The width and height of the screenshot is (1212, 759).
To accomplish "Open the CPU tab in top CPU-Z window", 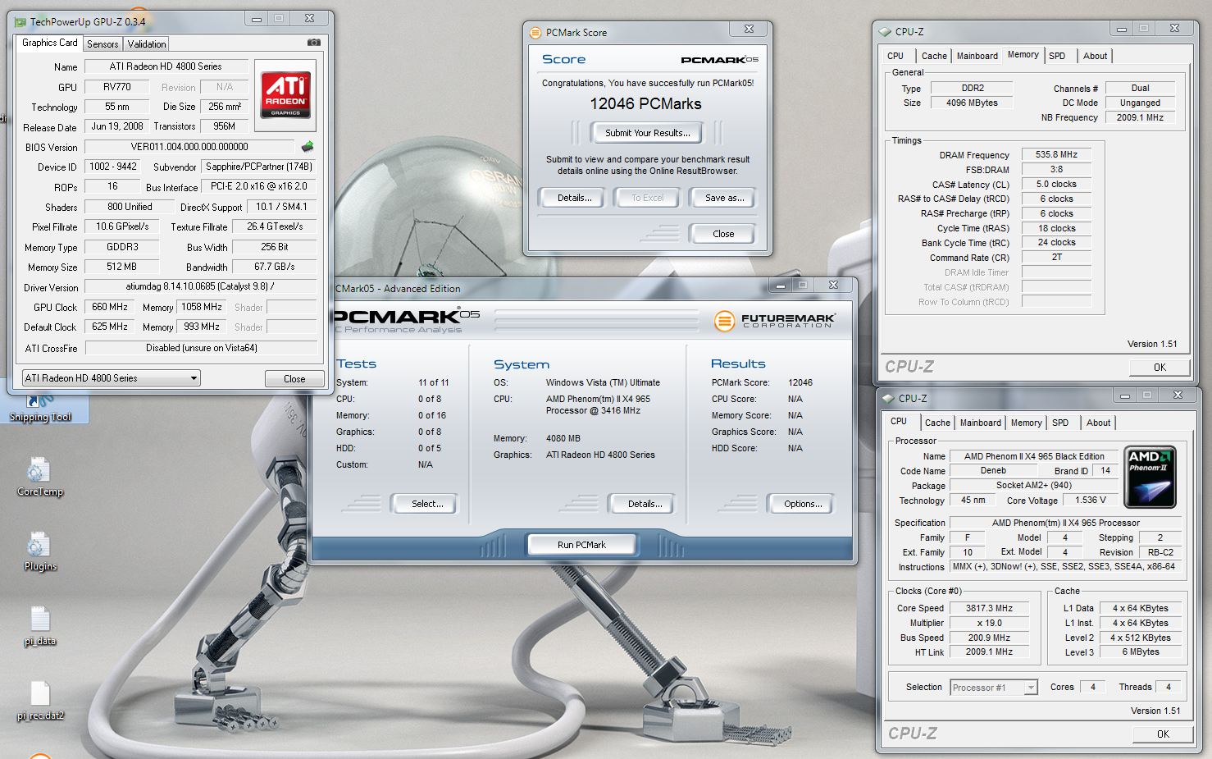I will coord(895,56).
